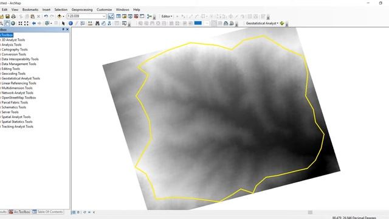Open the Editor dropdown menu
The width and height of the screenshot is (389, 219).
(167, 16)
